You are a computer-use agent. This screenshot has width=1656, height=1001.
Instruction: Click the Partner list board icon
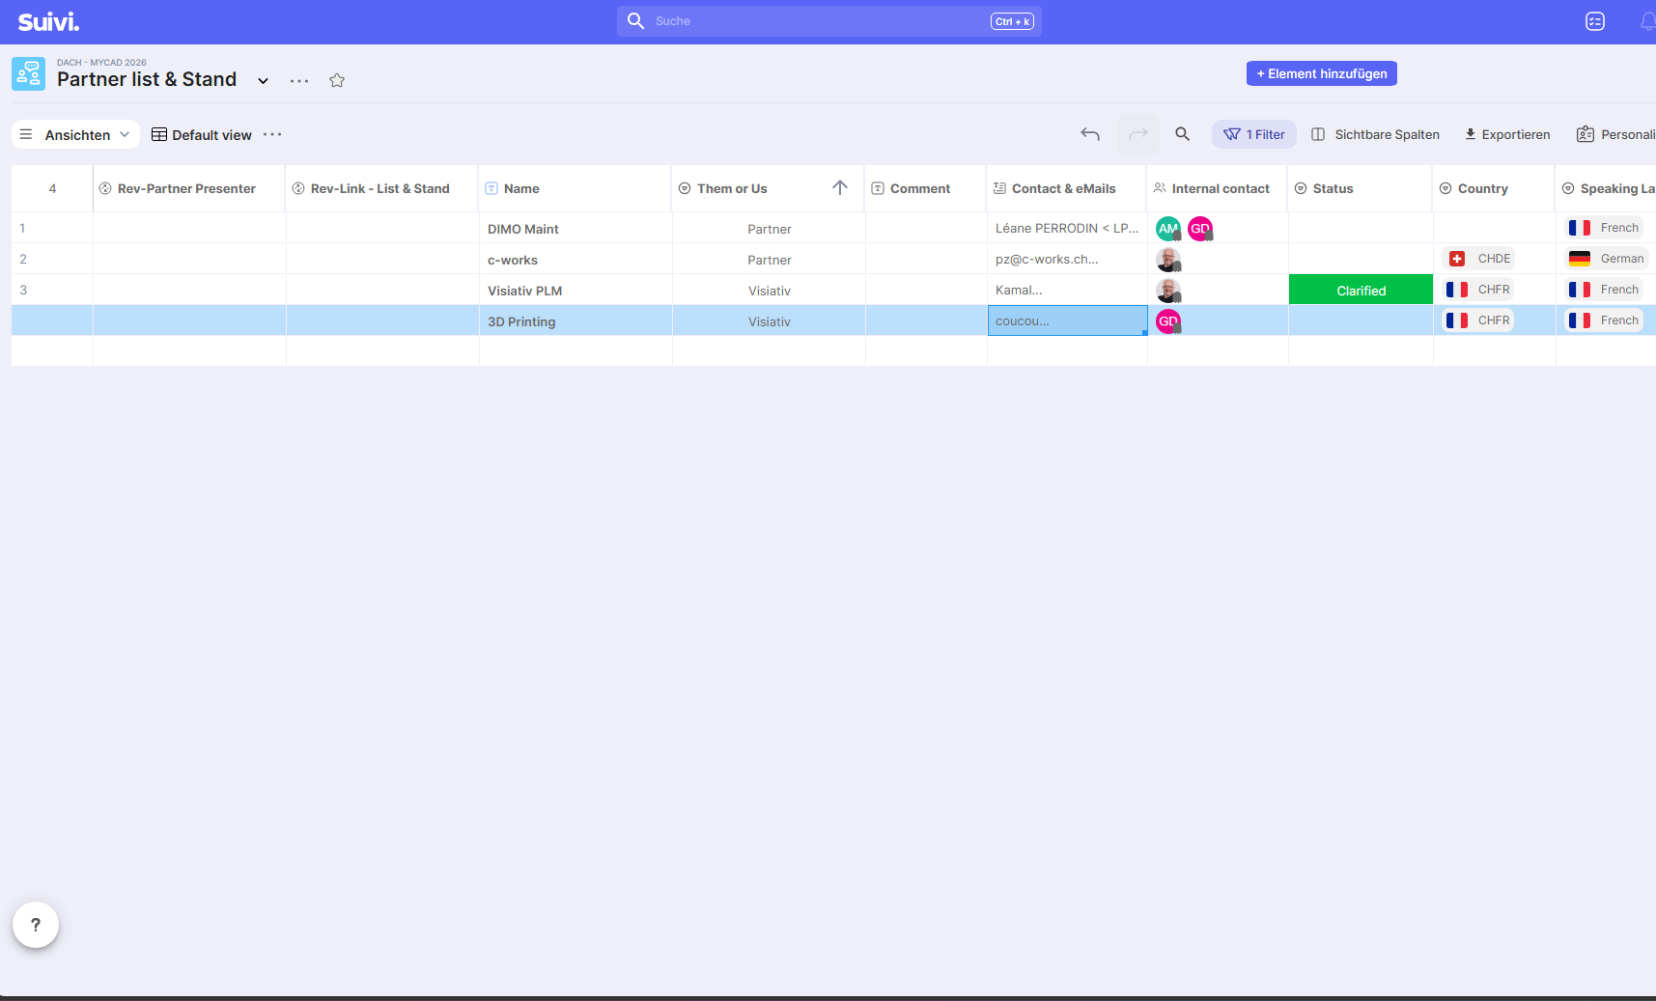coord(28,73)
